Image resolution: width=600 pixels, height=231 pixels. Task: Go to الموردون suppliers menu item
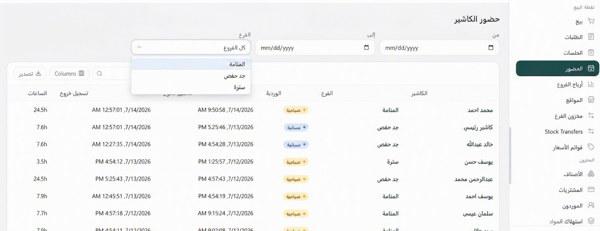572,205
